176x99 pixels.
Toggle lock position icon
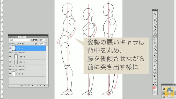click(x=20, y=44)
